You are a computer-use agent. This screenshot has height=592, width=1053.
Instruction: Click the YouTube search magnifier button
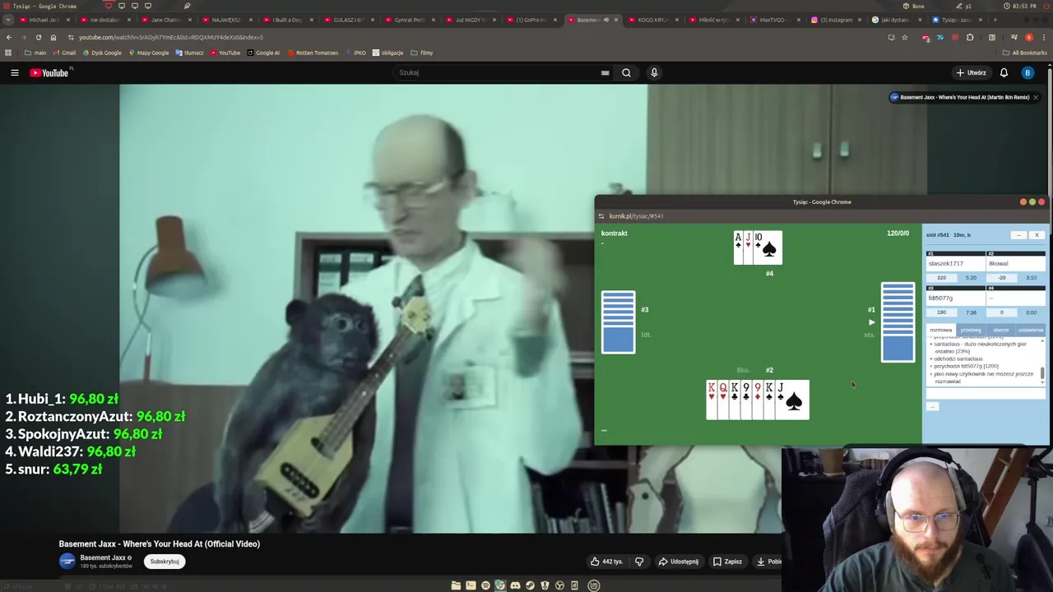(626, 72)
